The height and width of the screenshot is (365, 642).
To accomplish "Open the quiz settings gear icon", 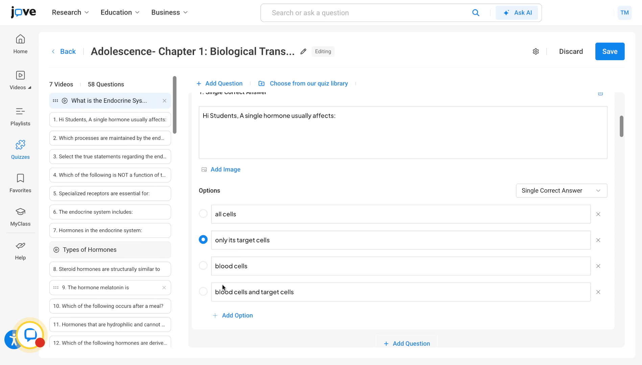I will 536,51.
